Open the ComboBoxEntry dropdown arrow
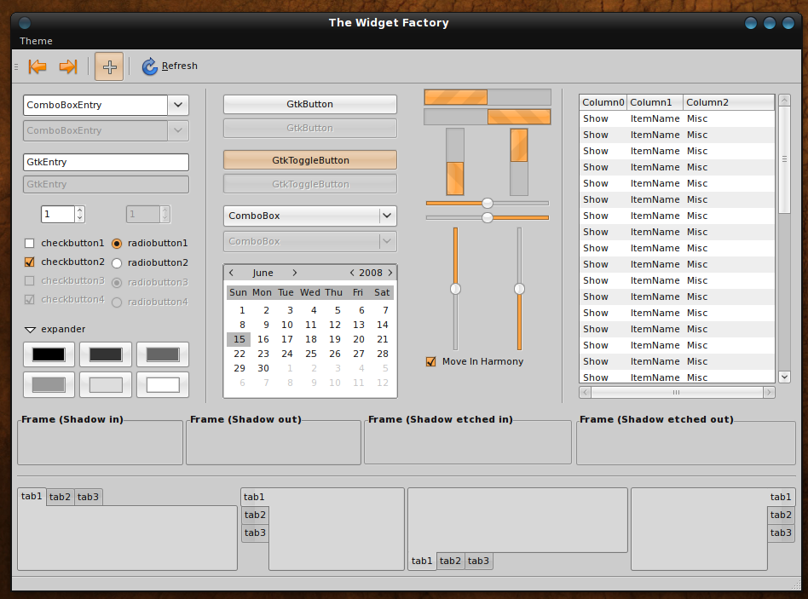The width and height of the screenshot is (808, 599). (x=178, y=105)
